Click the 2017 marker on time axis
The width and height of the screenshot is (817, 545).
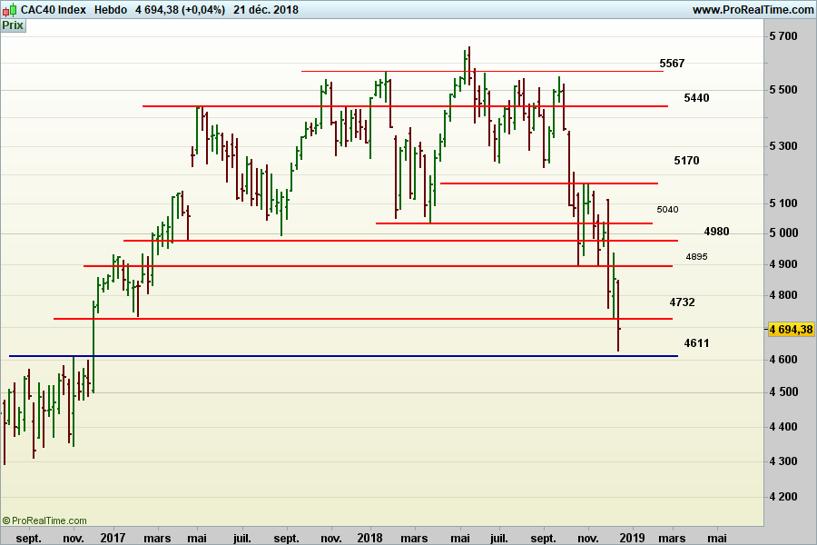(113, 538)
